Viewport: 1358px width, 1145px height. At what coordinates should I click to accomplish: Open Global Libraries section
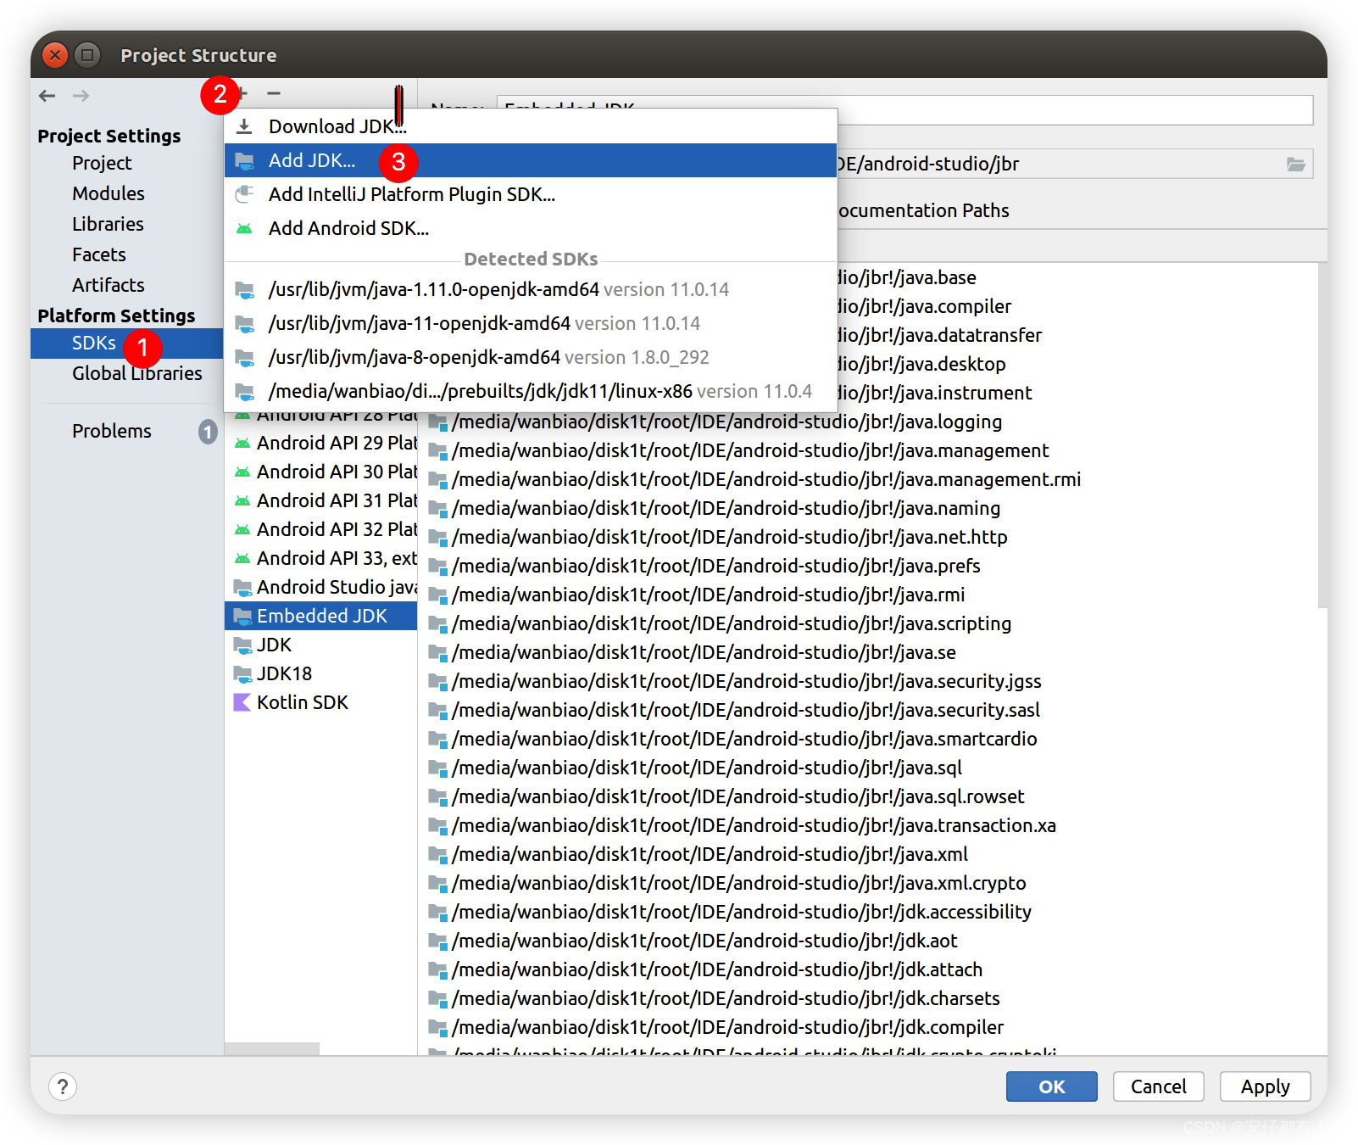[137, 373]
